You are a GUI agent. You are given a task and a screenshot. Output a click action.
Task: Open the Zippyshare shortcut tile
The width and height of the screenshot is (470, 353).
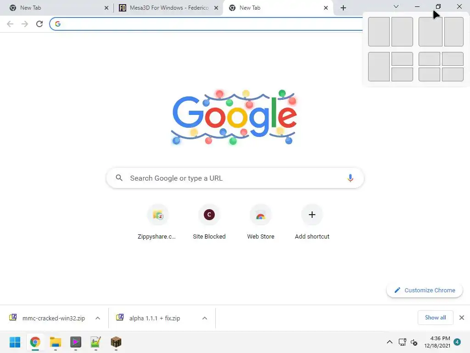tap(157, 222)
